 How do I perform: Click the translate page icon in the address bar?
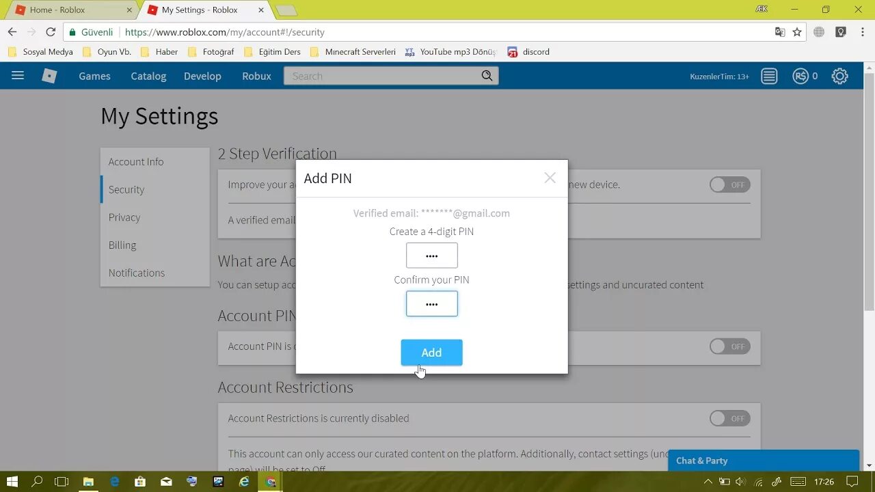click(780, 32)
